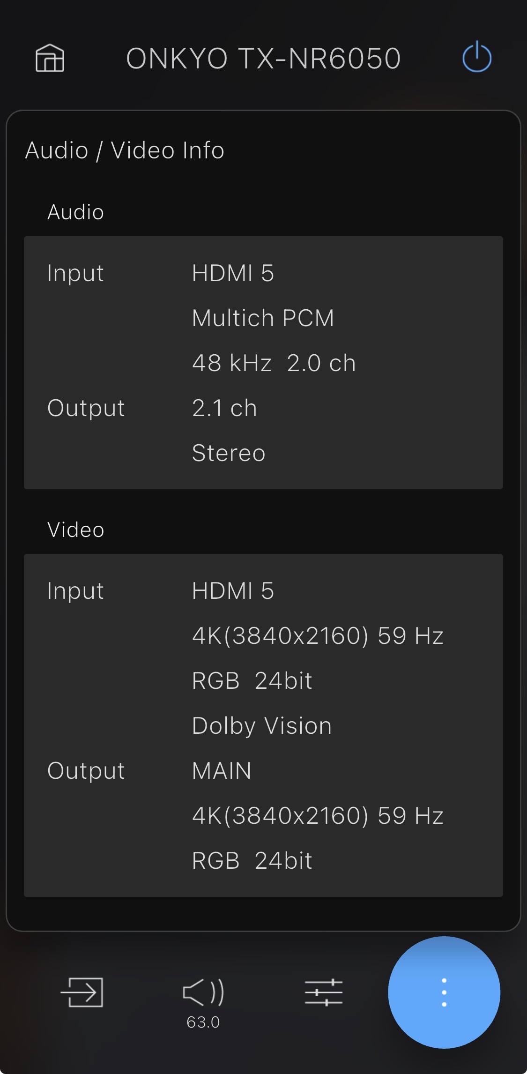Tap the ONKYO TX-NR6050 device title

[263, 59]
